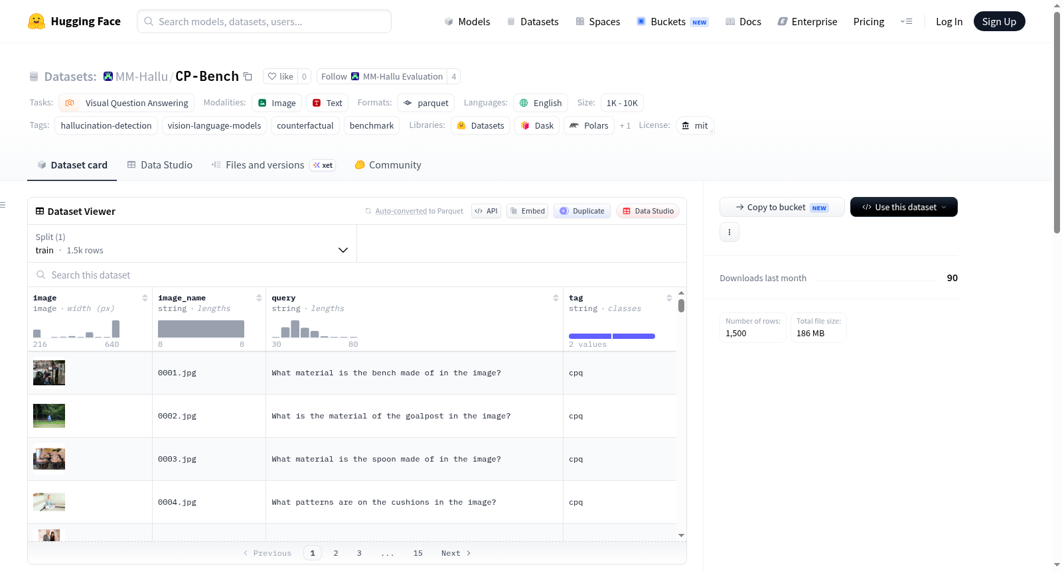Open thumbnail for 0003.jpg
Screen dimensions: 1062x571
pos(49,459)
